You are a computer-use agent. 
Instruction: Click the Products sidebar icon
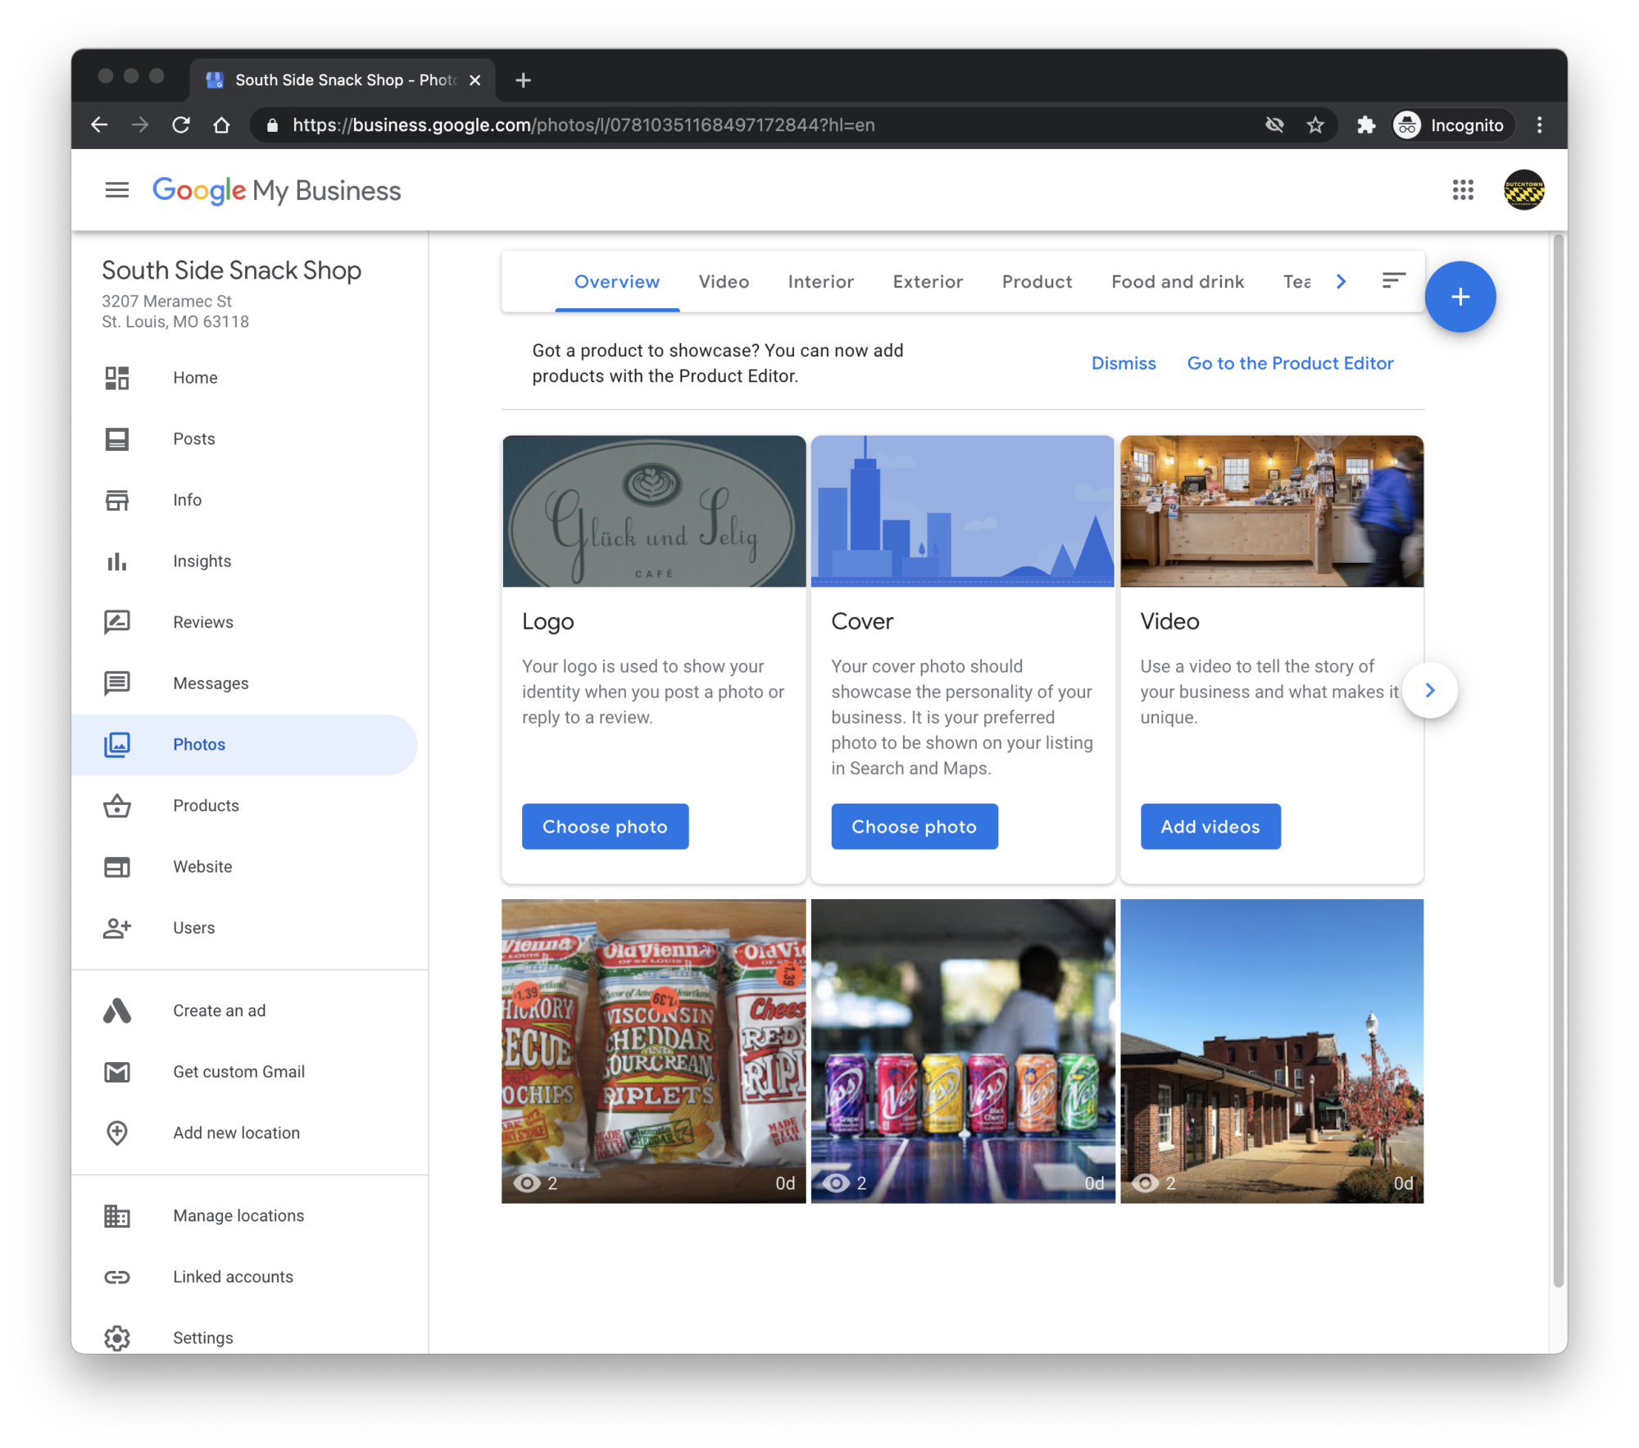(116, 805)
